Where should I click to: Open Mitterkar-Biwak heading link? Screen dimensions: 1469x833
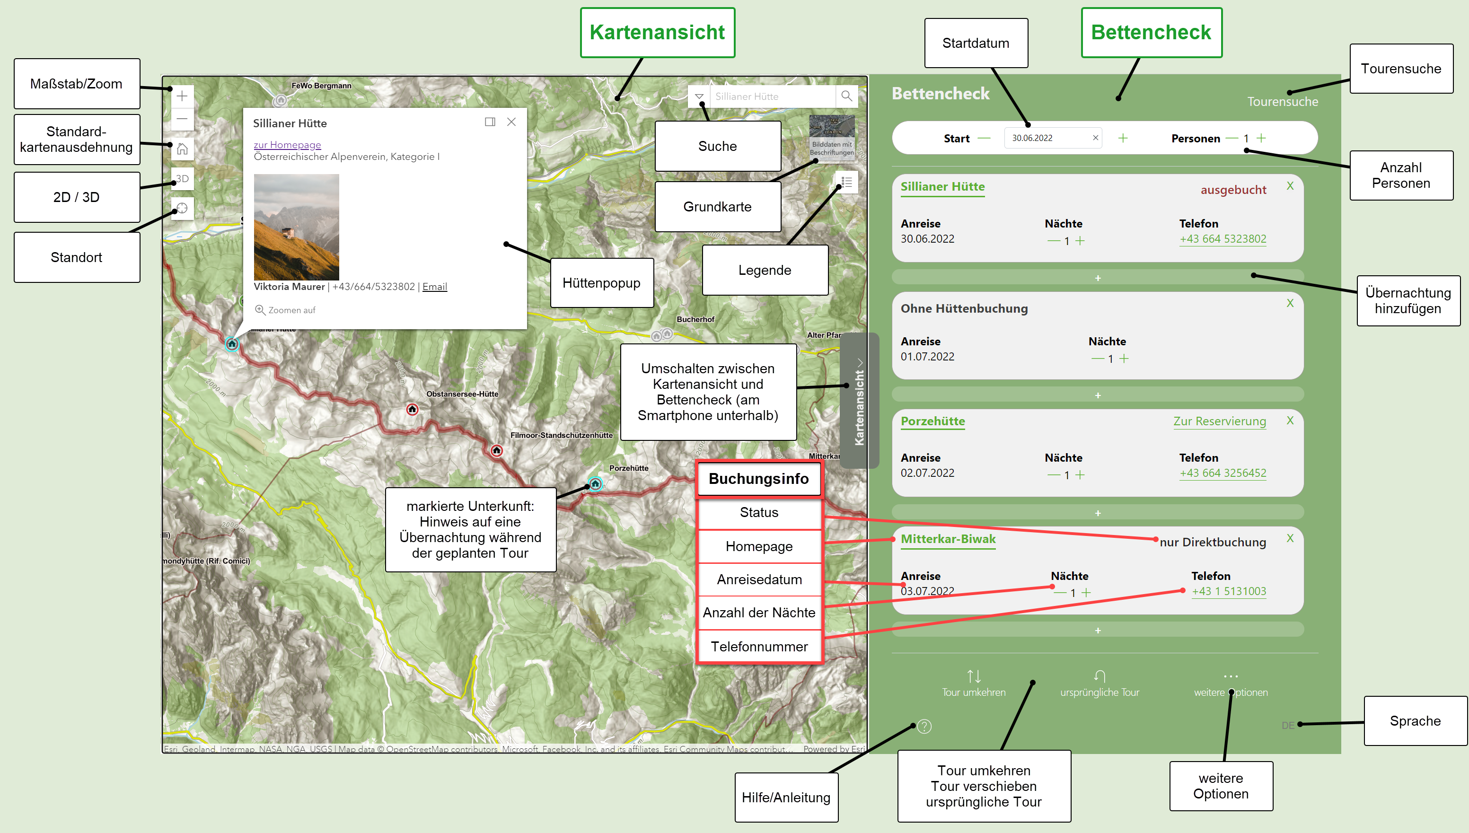949,540
